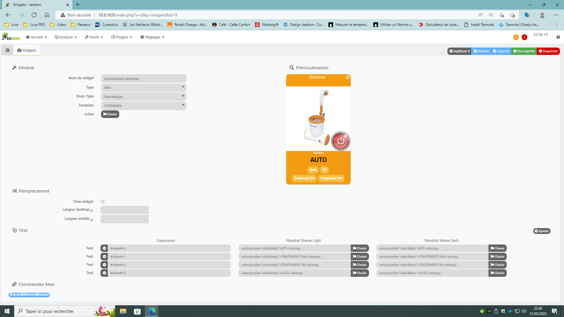Image resolution: width=564 pixels, height=317 pixels.
Task: Click the red alert badge
Action: [x=524, y=37]
